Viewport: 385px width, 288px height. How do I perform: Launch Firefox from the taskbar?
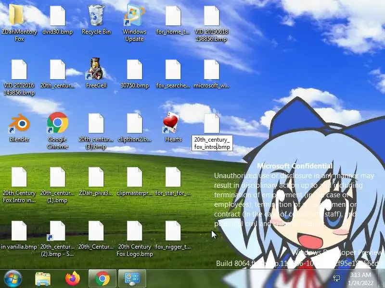pyautogui.click(x=73, y=278)
